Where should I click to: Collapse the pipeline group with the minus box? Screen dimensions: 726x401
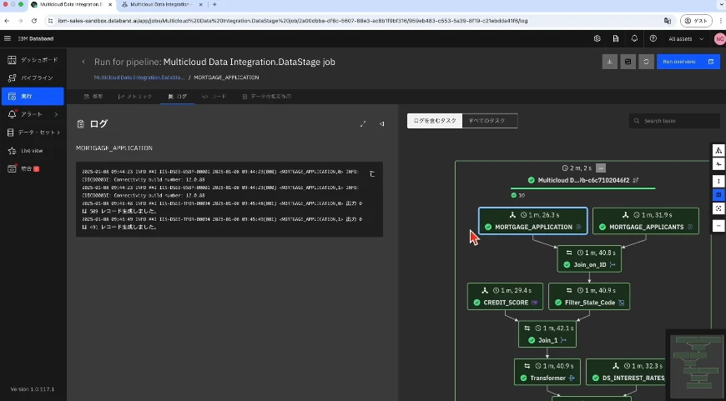601,168
